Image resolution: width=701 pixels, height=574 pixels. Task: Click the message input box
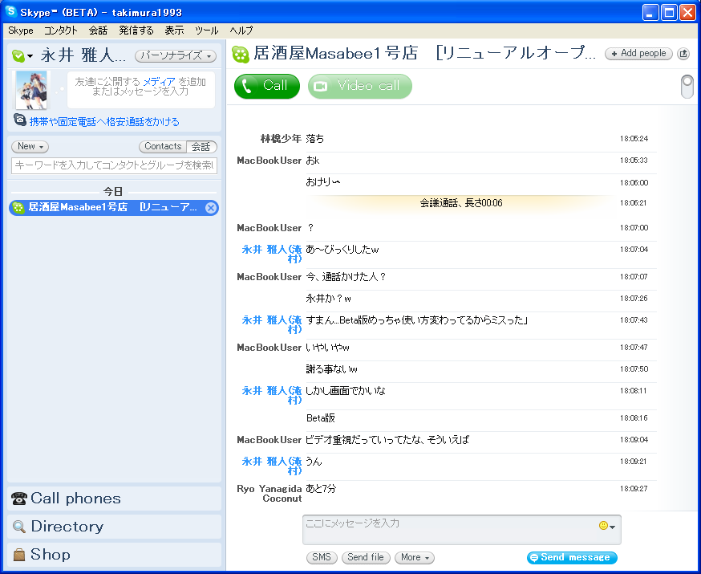pos(461,530)
